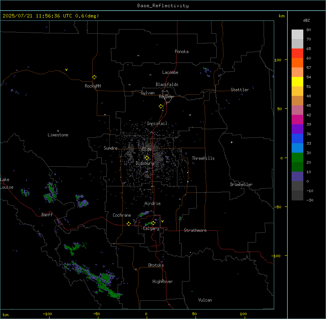The width and height of the screenshot is (326, 319).
Task: Click the magenta 42-39 dBZ legend swatch
Action: pos(297,119)
